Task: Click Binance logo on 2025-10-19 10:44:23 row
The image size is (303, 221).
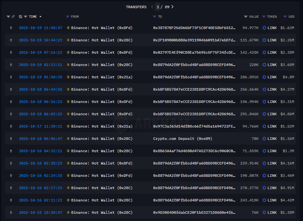Action: click(x=68, y=40)
